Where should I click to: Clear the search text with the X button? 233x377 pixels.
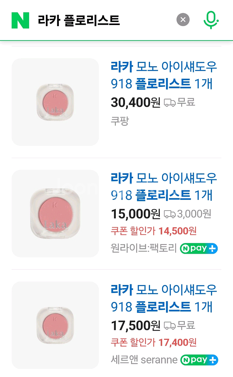pyautogui.click(x=183, y=20)
